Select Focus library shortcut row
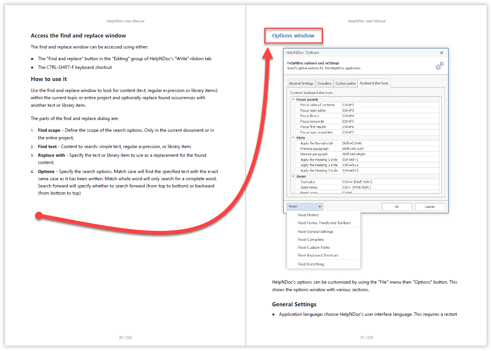The height and width of the screenshot is (351, 492). pyautogui.click(x=367, y=116)
